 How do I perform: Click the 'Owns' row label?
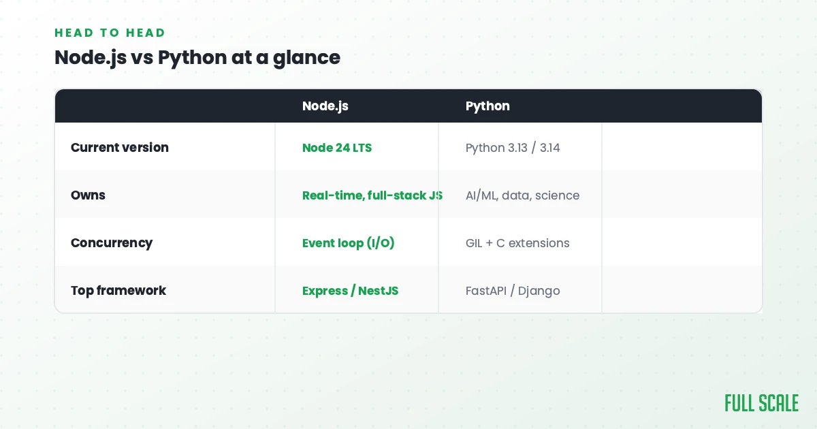(88, 195)
